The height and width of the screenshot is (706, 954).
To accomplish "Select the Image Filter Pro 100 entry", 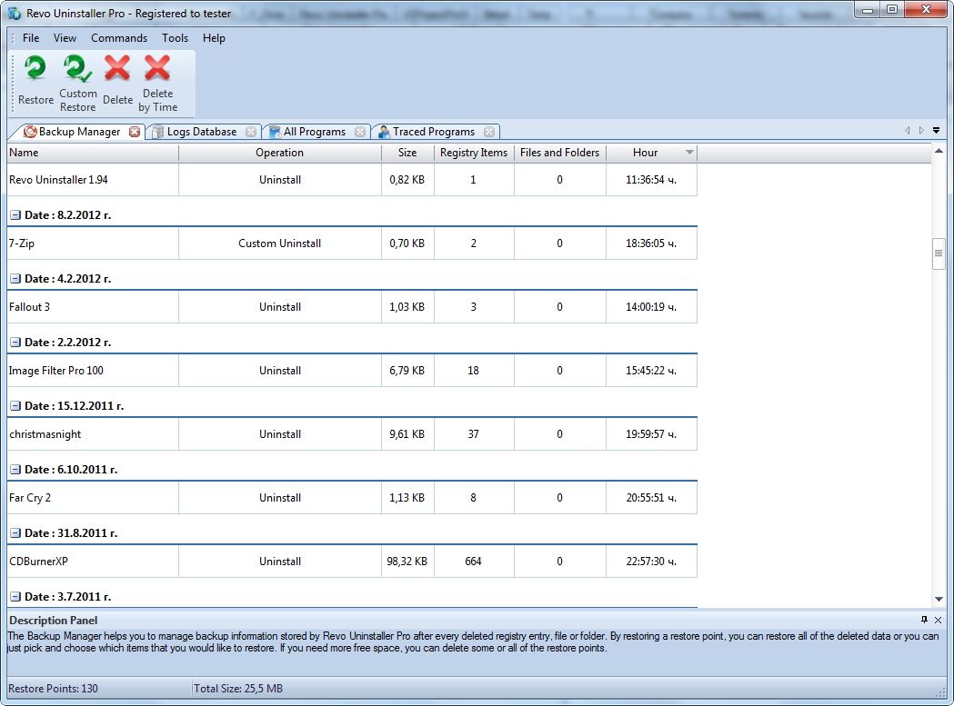I will point(352,371).
